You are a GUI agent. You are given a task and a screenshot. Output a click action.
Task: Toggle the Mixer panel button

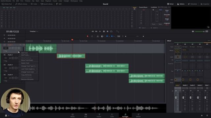170,4
